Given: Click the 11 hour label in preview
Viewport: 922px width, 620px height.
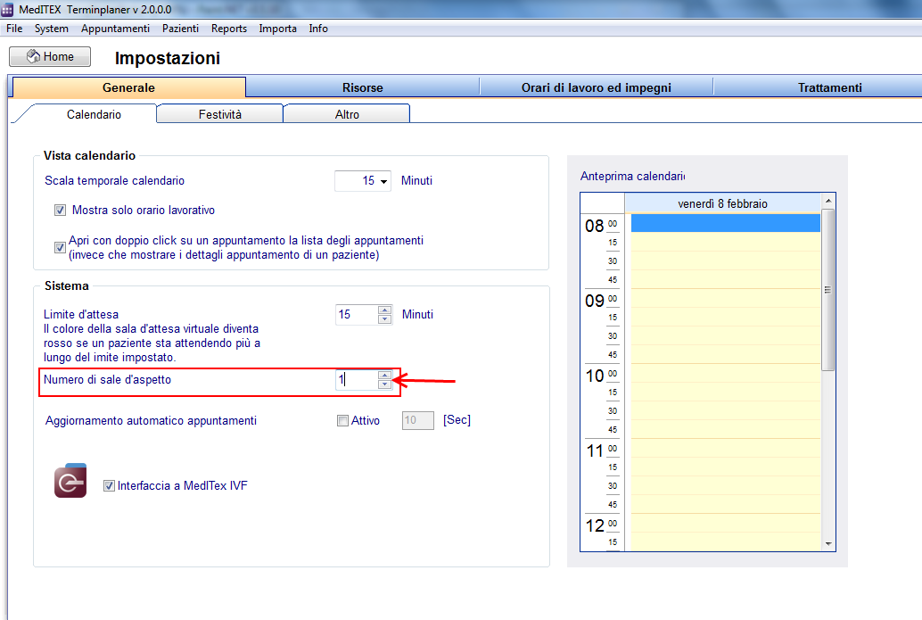Looking at the screenshot, I should click(595, 451).
